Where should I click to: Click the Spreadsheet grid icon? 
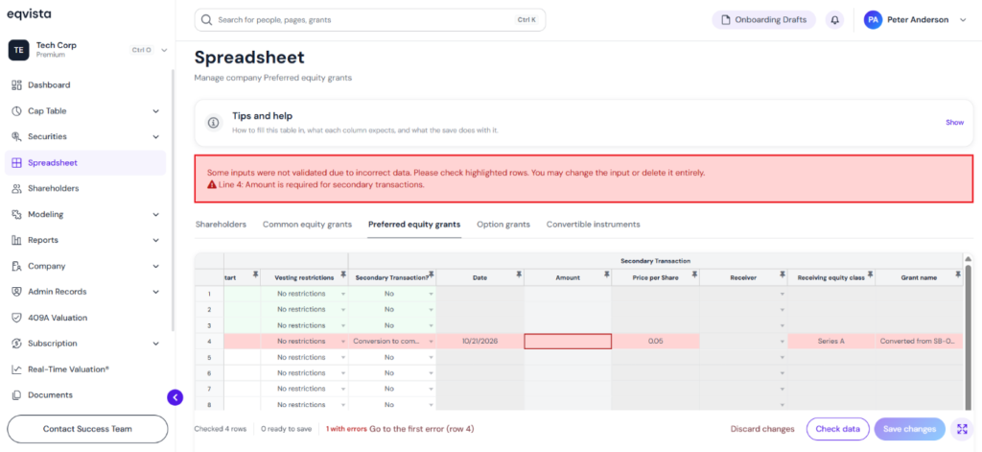(x=17, y=163)
